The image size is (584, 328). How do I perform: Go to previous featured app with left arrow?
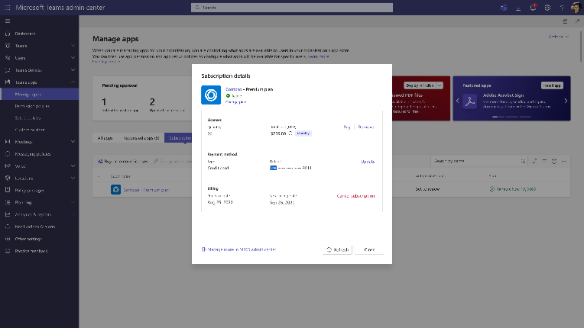click(458, 101)
